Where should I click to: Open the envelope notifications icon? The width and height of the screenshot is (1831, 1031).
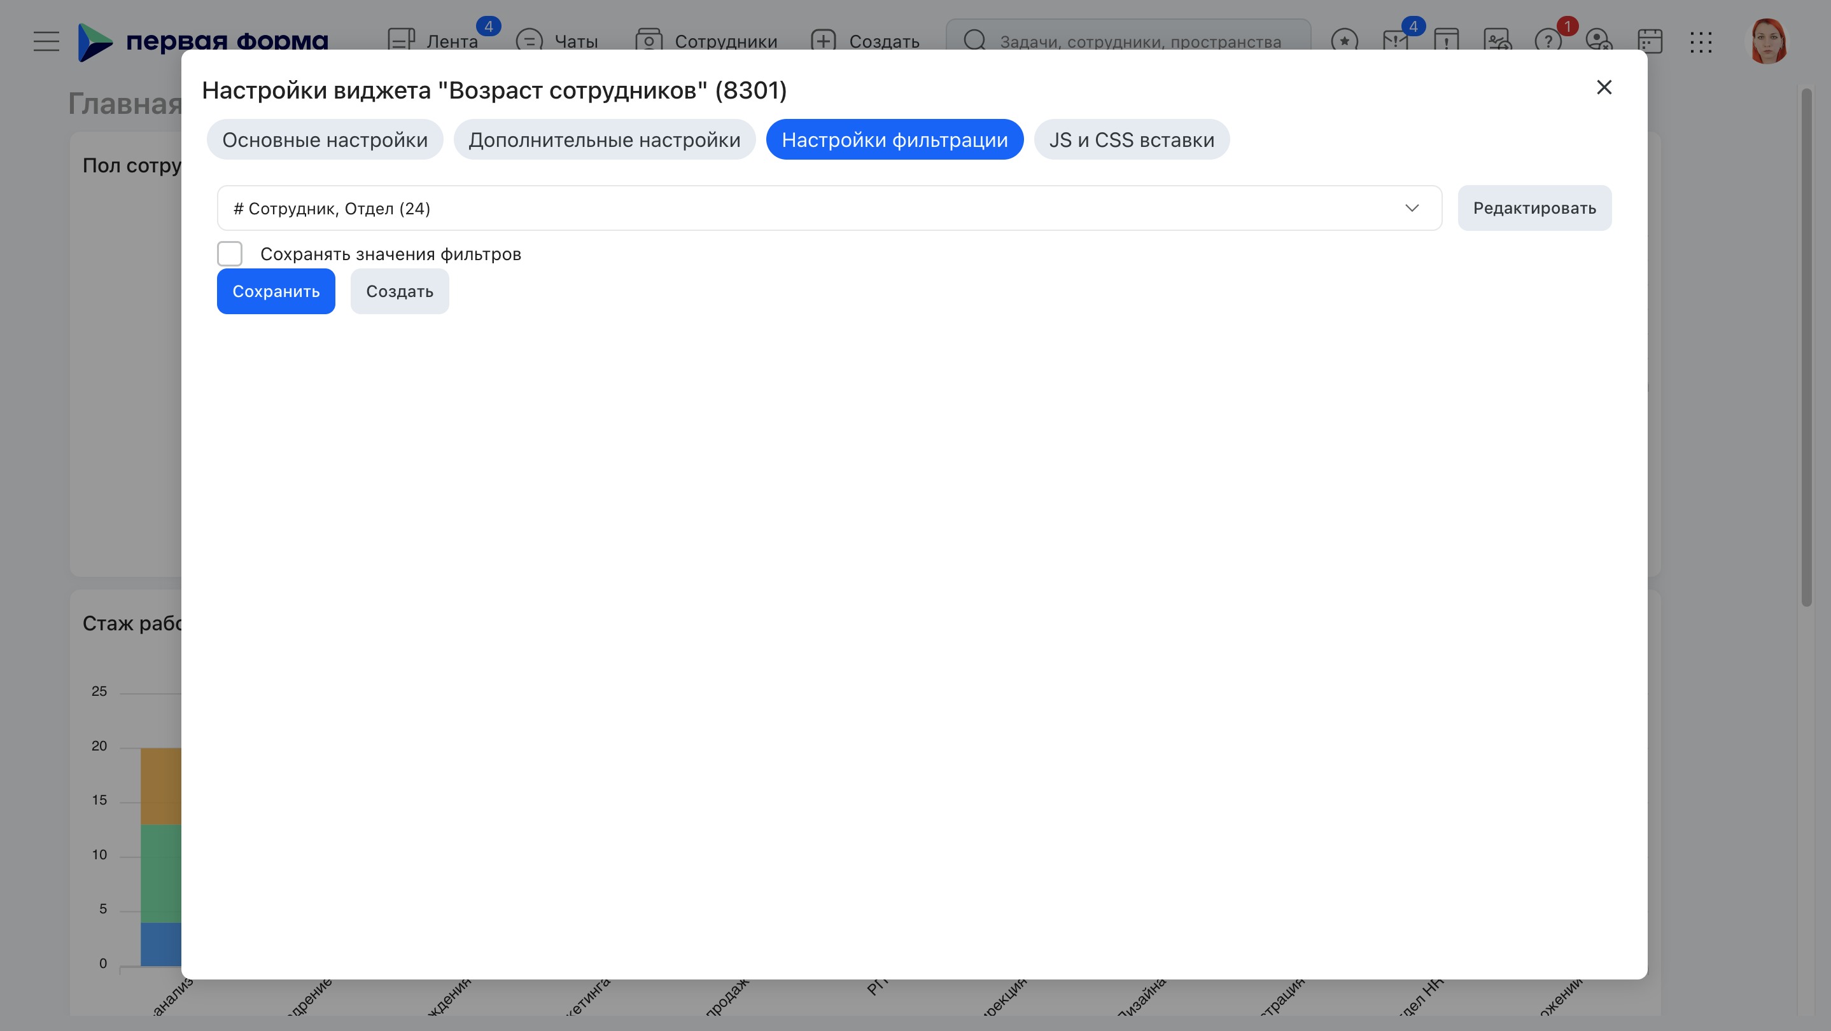pyautogui.click(x=1395, y=41)
